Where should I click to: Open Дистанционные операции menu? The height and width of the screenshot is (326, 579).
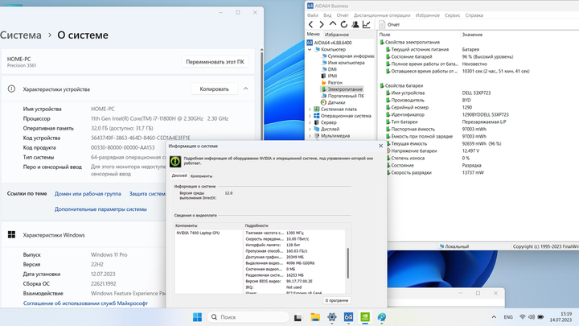click(382, 15)
